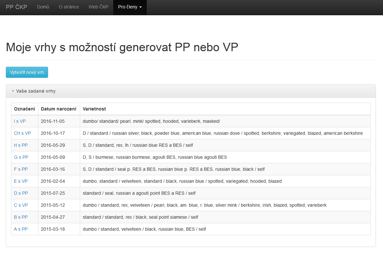Open the O stránce menu item
The height and width of the screenshot is (255, 383).
click(68, 7)
